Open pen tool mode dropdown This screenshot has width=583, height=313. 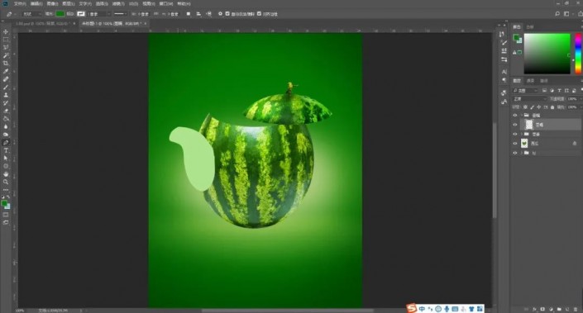click(x=32, y=14)
